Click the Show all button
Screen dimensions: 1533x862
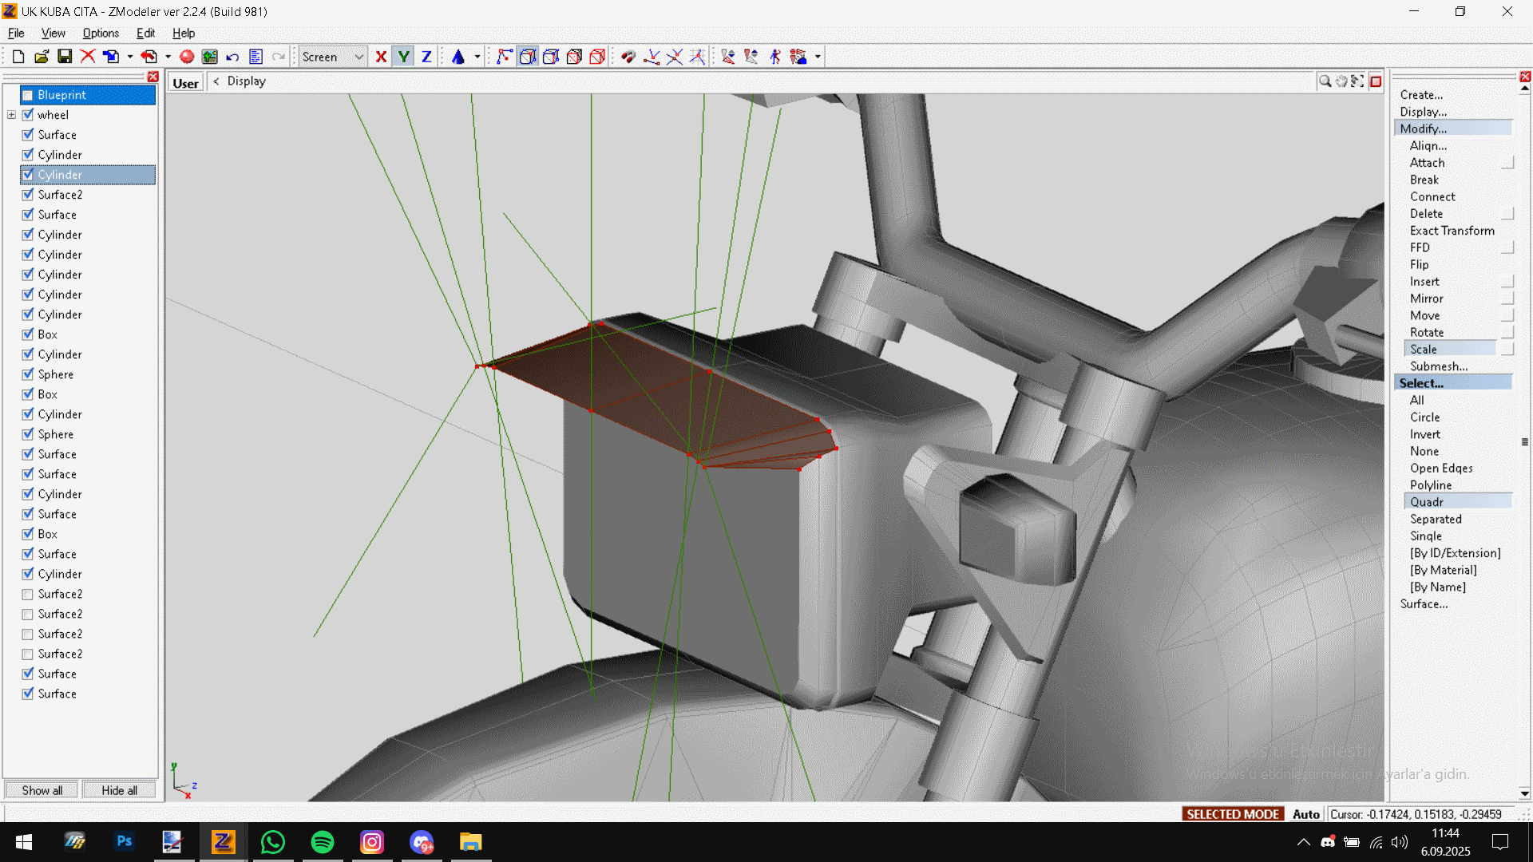[x=42, y=790]
